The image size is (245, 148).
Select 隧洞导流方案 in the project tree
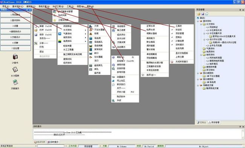click(x=212, y=88)
